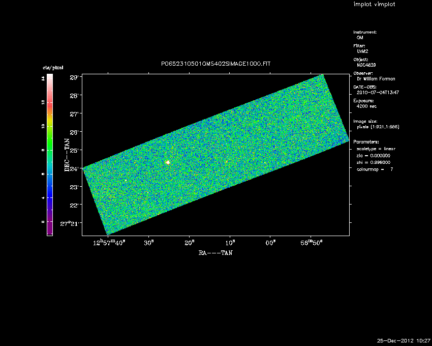Click the 'zhi = 0.999000' parameter

(x=374, y=162)
